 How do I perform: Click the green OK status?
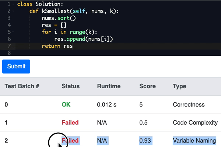(x=66, y=104)
